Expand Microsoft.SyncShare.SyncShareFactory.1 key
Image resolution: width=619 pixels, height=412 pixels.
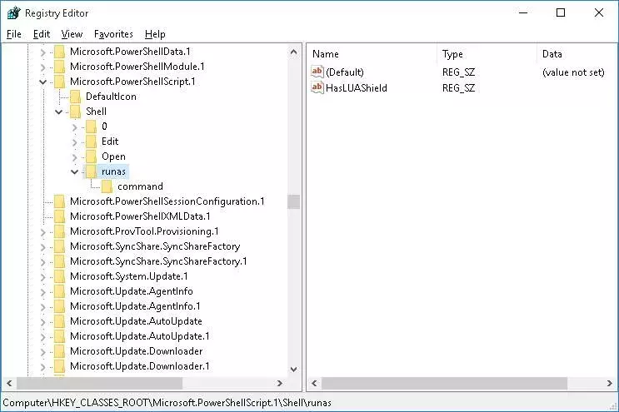click(x=43, y=262)
